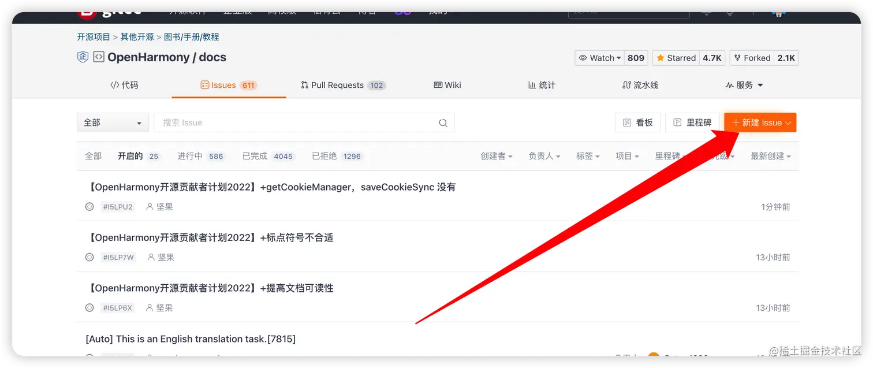Filter issues by 开启的 status
The image size is (873, 368).
[139, 156]
